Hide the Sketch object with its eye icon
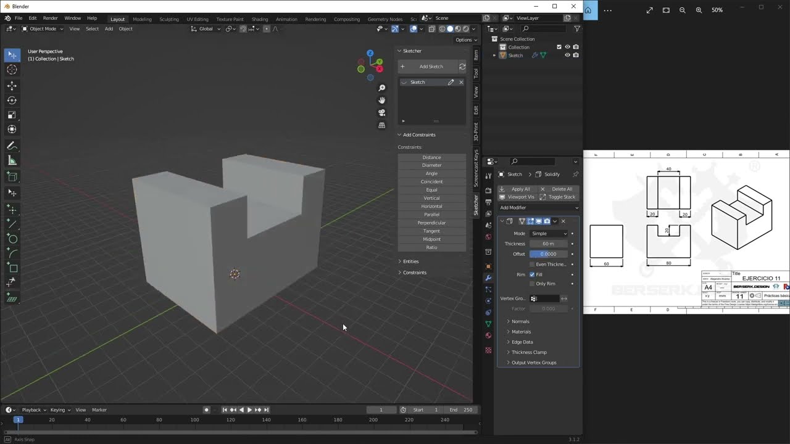The width and height of the screenshot is (790, 444). 567,55
